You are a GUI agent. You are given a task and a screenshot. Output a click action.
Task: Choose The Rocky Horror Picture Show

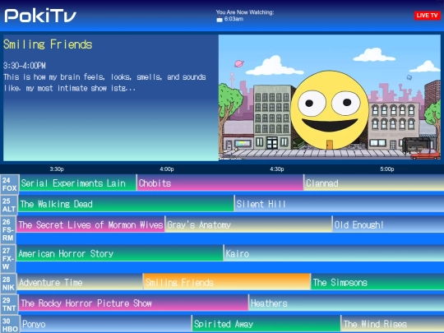click(133, 303)
